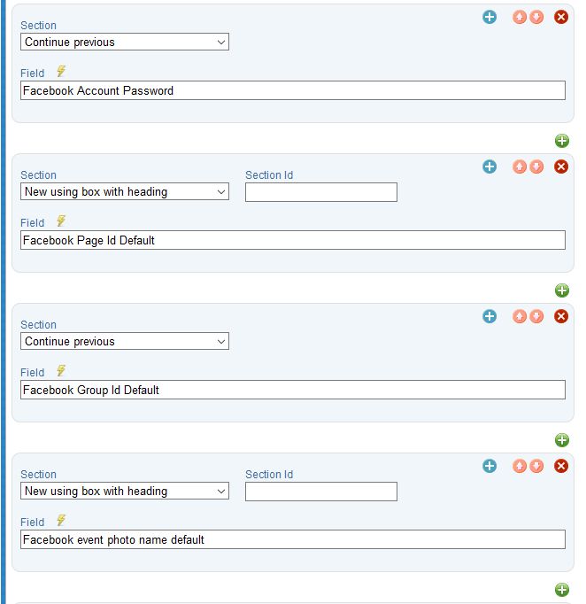Move Facebook event photo name block down
Screen dimensions: 586x604
coord(536,466)
